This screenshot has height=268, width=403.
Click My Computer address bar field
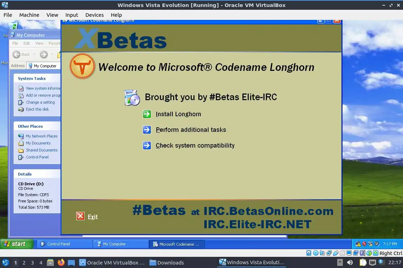pos(44,66)
